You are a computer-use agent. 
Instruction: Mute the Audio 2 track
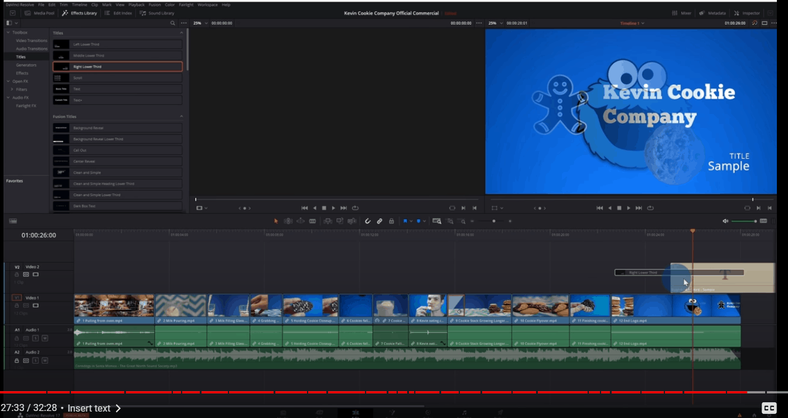[45, 360]
